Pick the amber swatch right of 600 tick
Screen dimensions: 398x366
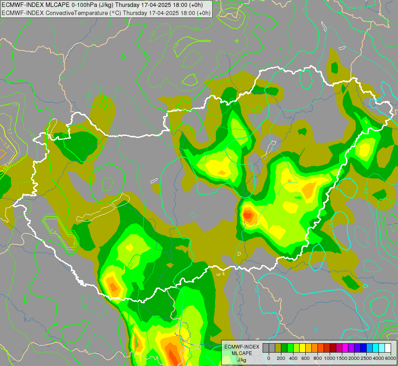click(309, 348)
